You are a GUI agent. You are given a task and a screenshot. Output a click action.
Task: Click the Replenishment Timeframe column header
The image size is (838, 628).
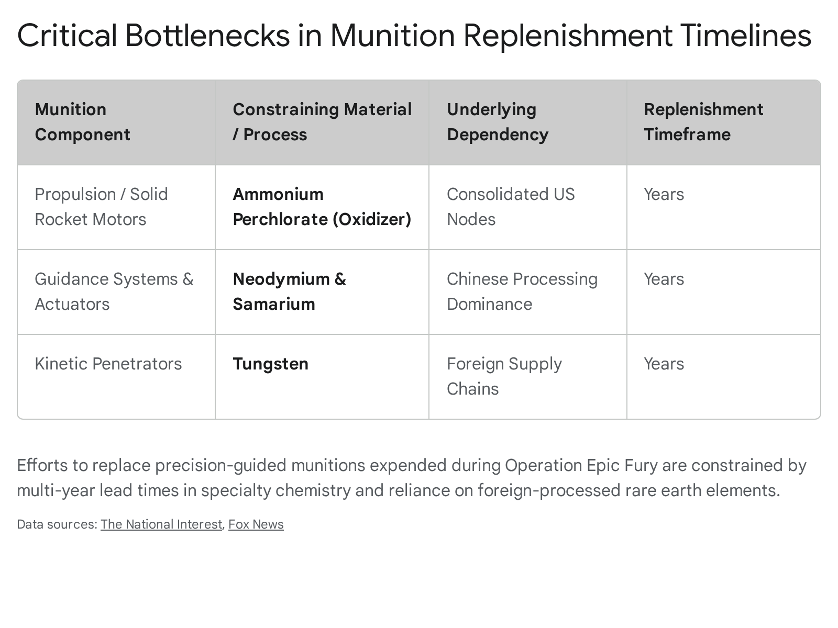click(703, 122)
